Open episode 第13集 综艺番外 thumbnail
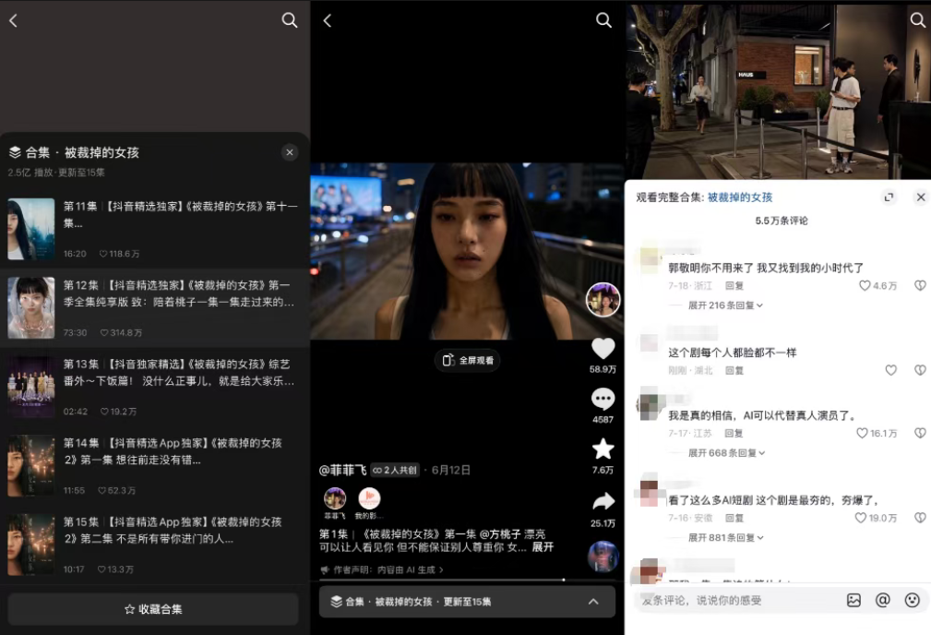Screen dimensions: 931x635 (30, 387)
